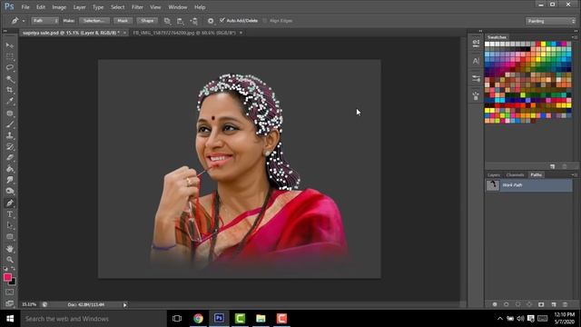Select the Brush tool
The height and width of the screenshot is (327, 581).
point(10,124)
